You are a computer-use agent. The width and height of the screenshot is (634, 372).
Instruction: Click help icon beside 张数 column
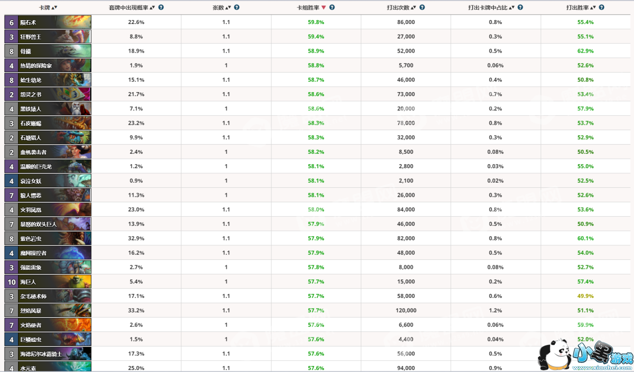tap(237, 8)
